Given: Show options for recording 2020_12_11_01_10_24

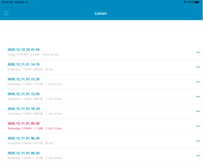Looking at the screenshot, I should 198,111.
